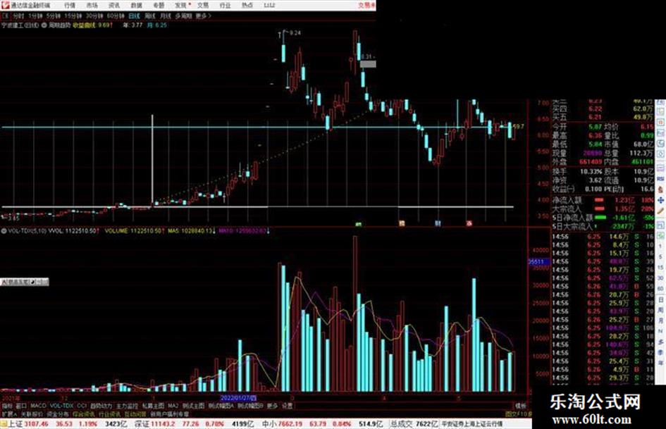Screen dimensions: 666x429
Task: Switch to the 1分钟 period tab
Action: click(x=36, y=16)
